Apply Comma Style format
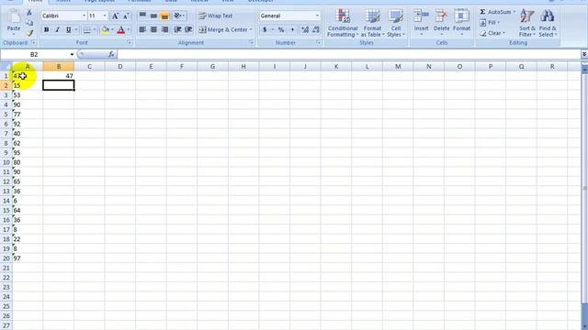Screen dimensions: 588x330 coord(292,29)
